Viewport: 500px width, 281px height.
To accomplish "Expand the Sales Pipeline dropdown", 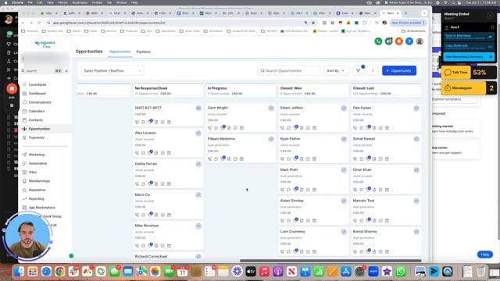I will point(112,71).
